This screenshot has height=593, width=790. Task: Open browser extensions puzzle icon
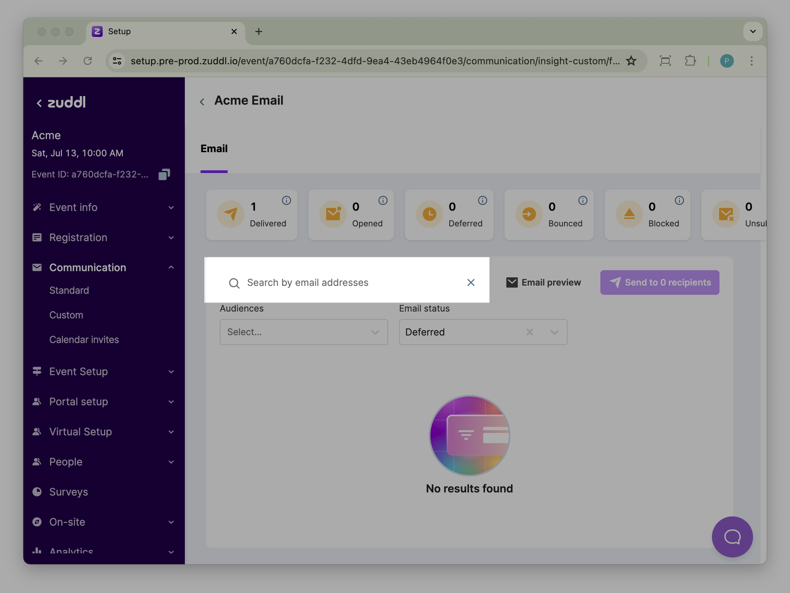click(x=690, y=61)
